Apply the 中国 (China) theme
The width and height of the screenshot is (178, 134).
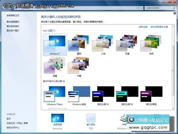[79, 67]
